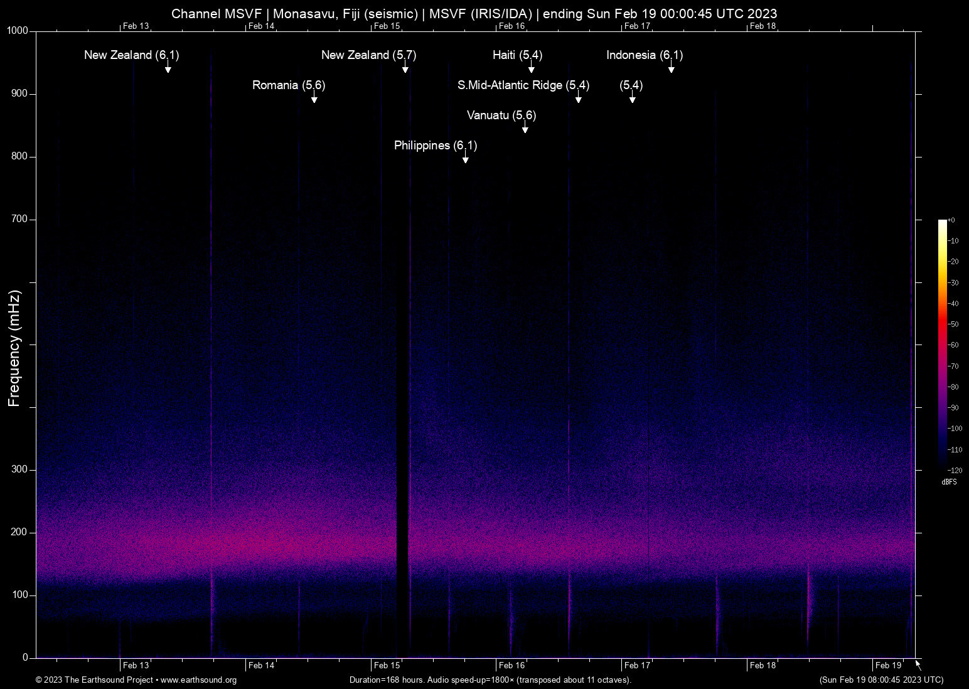
Task: Click the Frequency (mHz) axis label
Action: pyautogui.click(x=15, y=344)
